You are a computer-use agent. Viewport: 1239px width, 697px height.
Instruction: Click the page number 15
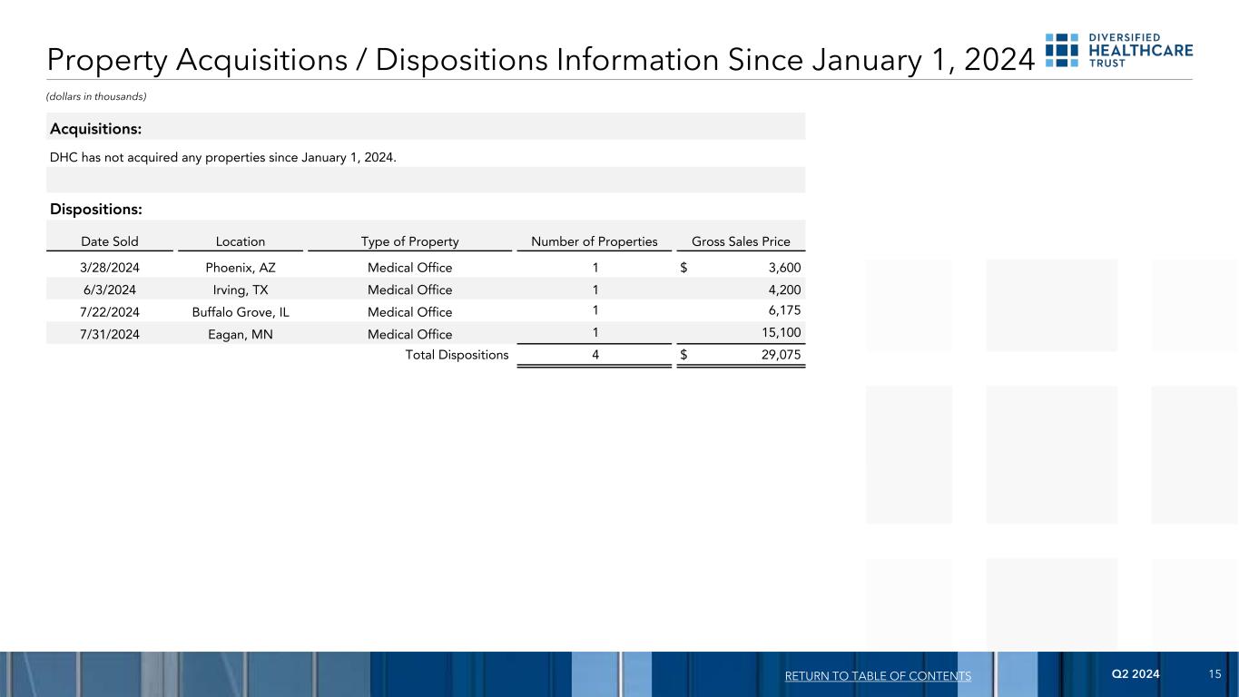(x=1214, y=673)
